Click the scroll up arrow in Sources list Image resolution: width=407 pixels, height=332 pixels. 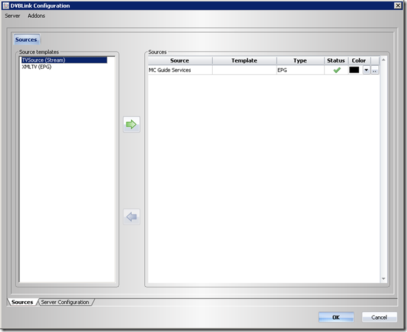384,60
